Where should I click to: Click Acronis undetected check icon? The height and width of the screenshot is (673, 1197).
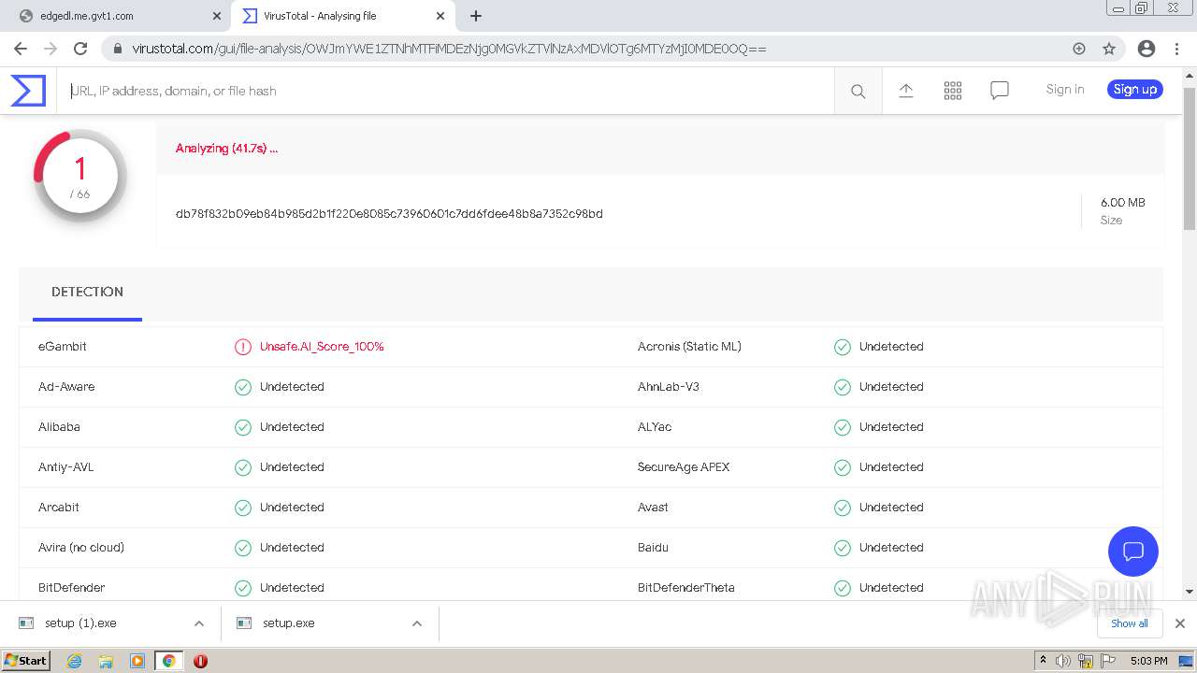(x=843, y=347)
